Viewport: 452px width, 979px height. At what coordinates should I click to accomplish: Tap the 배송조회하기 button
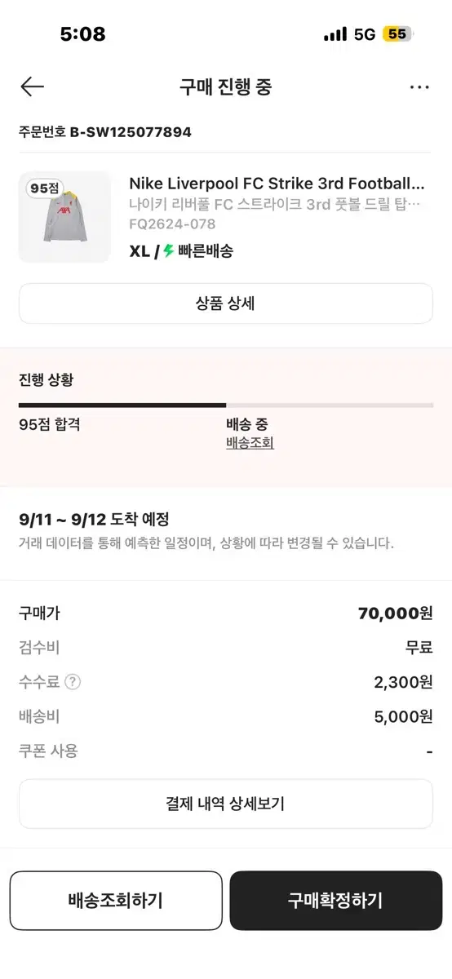116,901
